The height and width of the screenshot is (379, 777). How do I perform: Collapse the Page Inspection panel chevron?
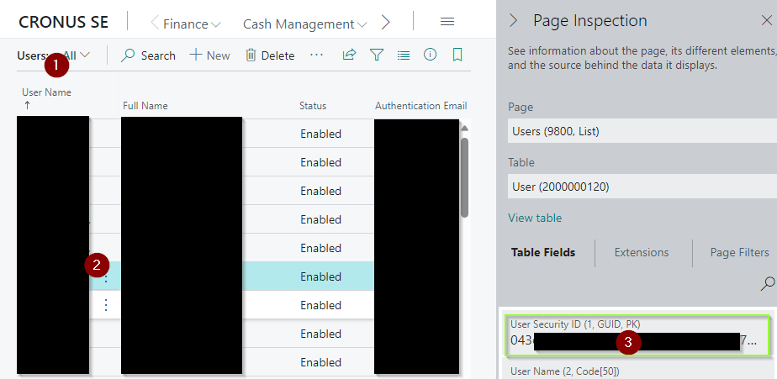514,21
